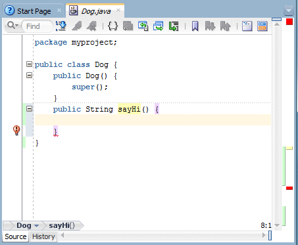Screen dimensions: 298x245
Task: Jump to the yellow overview mark
Action: (289, 148)
